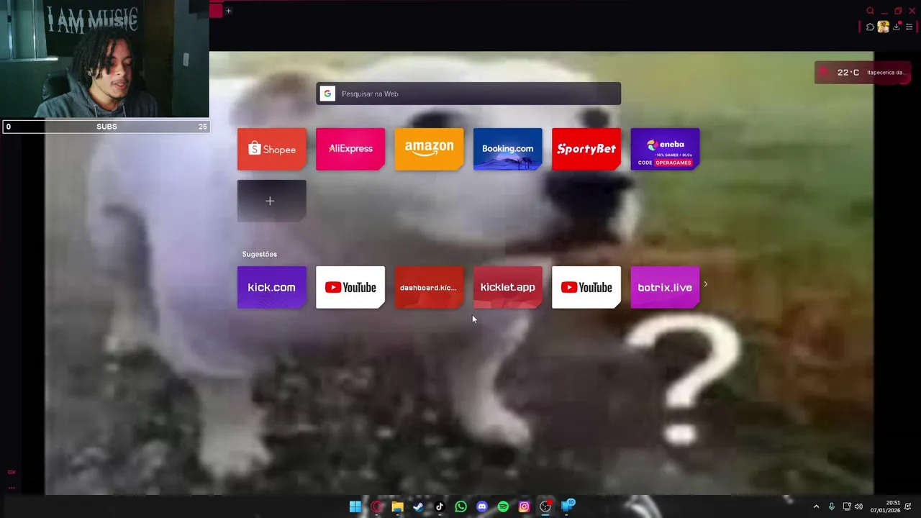Open sidebar three-dots menu

12,487
